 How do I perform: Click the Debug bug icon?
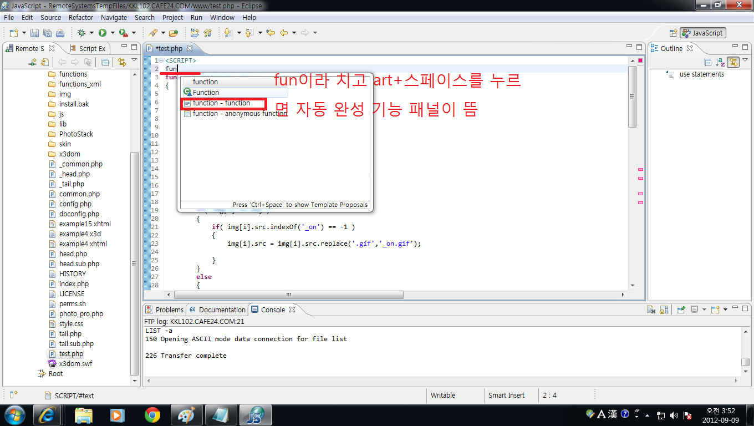[81, 33]
